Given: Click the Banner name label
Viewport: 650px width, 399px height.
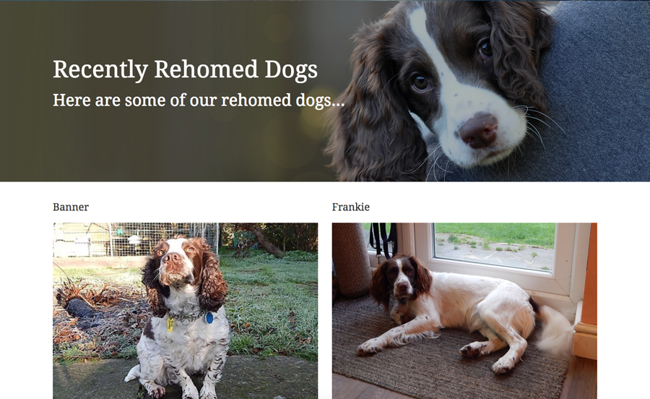Looking at the screenshot, I should [71, 207].
